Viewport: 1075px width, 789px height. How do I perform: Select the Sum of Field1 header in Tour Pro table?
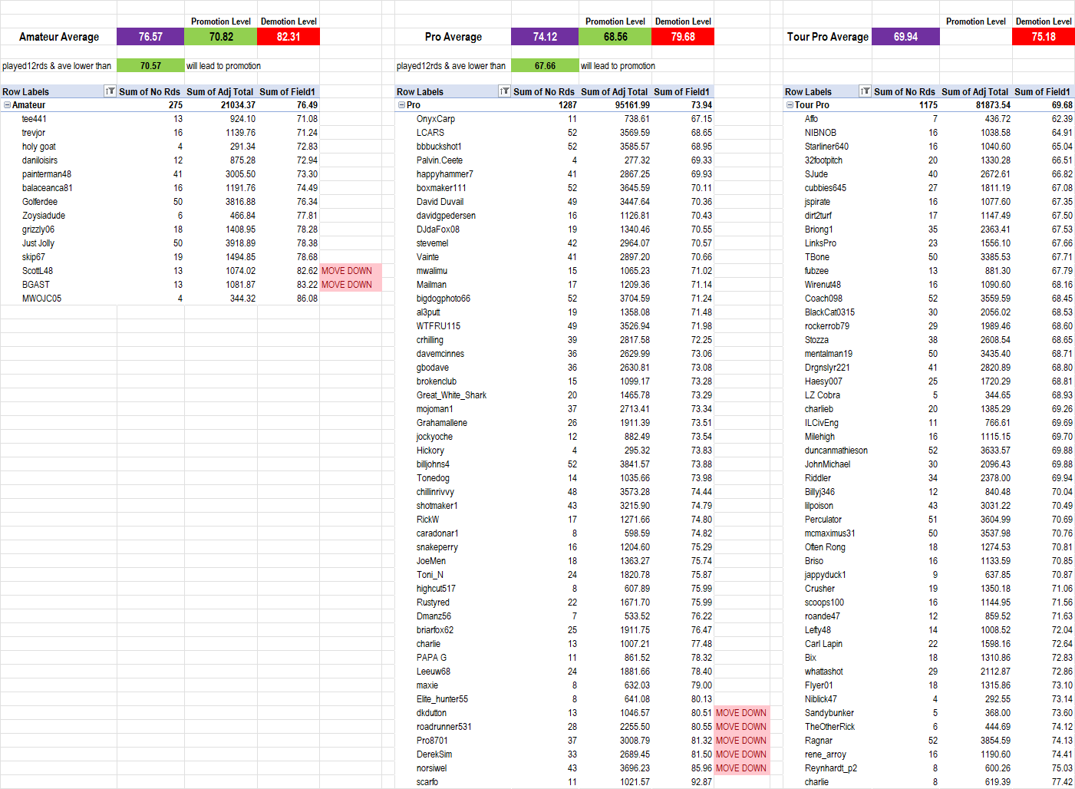pyautogui.click(x=1042, y=91)
